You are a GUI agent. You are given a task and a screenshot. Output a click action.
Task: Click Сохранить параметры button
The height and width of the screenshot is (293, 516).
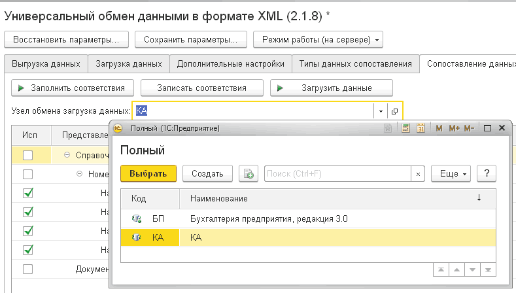[x=191, y=40]
